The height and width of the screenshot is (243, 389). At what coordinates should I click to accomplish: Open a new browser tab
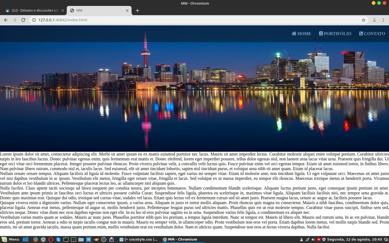[138, 11]
